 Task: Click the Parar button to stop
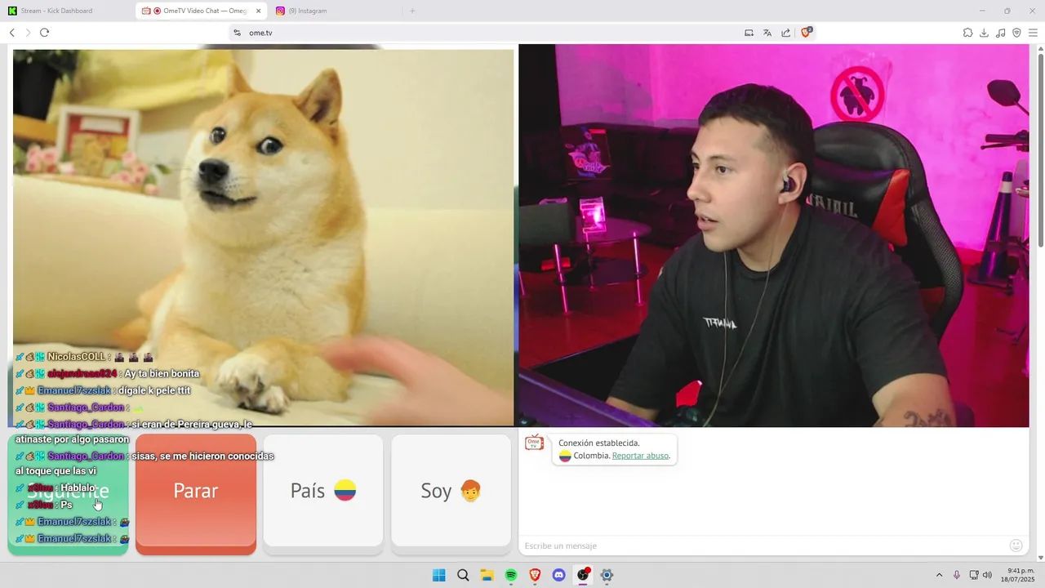pyautogui.click(x=196, y=494)
